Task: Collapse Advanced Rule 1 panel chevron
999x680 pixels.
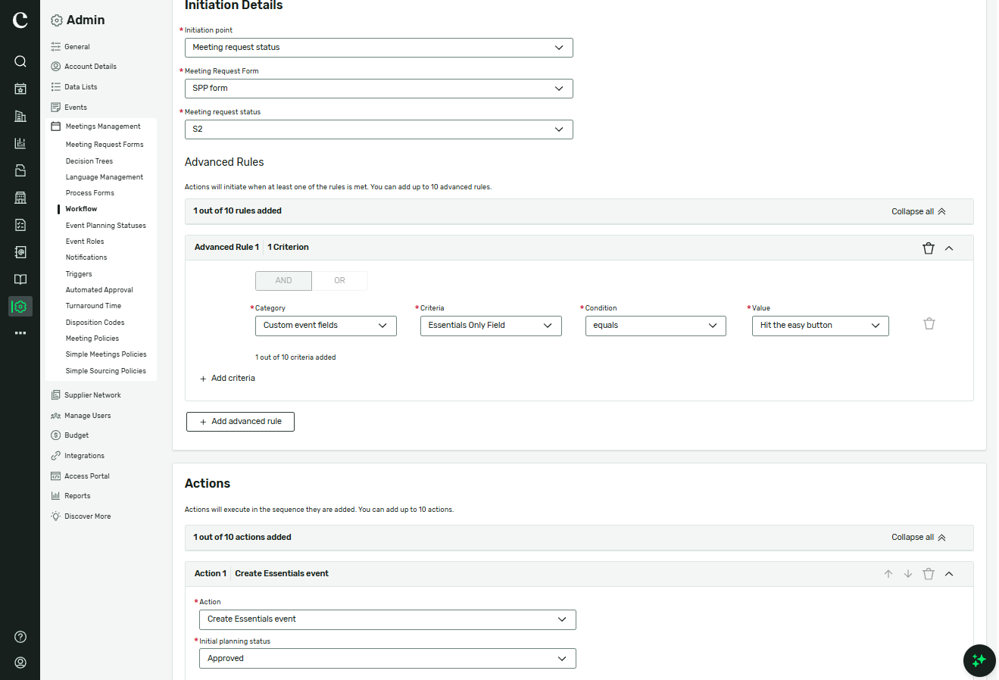Action: click(949, 248)
